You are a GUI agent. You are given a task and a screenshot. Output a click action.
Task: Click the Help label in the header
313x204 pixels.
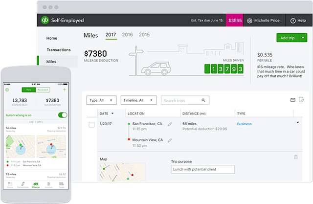[302, 21]
